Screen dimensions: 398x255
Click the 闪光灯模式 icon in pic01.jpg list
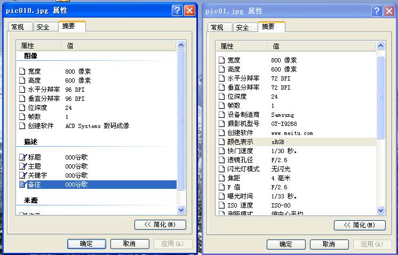click(x=222, y=169)
